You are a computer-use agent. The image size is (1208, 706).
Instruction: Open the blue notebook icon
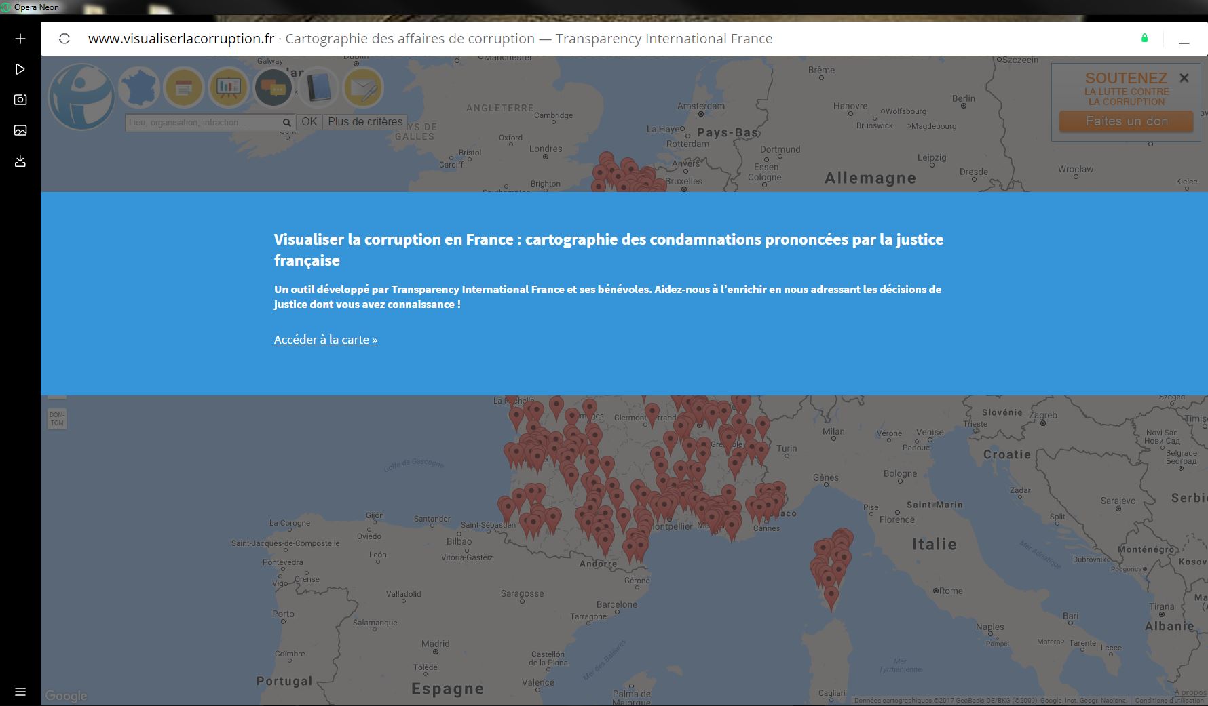coord(318,88)
